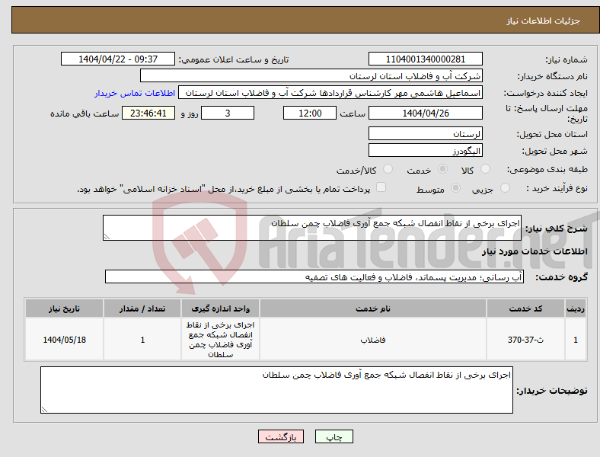Click the deadline time field 12:00
This screenshot has width=600, height=457.
[x=310, y=113]
